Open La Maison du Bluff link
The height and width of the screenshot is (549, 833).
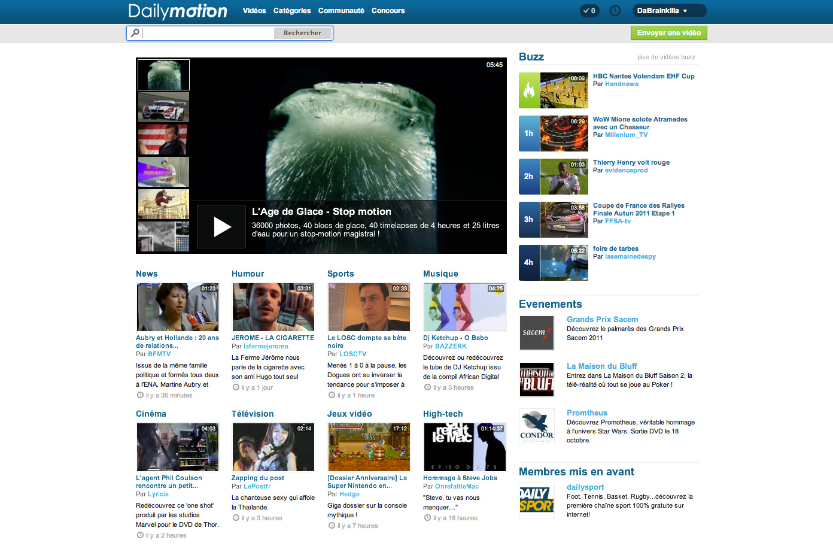pos(601,366)
